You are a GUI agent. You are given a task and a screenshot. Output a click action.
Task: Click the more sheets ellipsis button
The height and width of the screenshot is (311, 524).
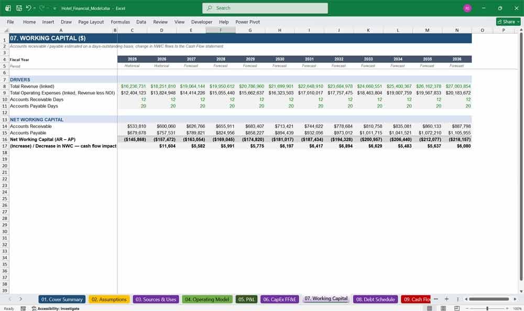[x=436, y=299]
